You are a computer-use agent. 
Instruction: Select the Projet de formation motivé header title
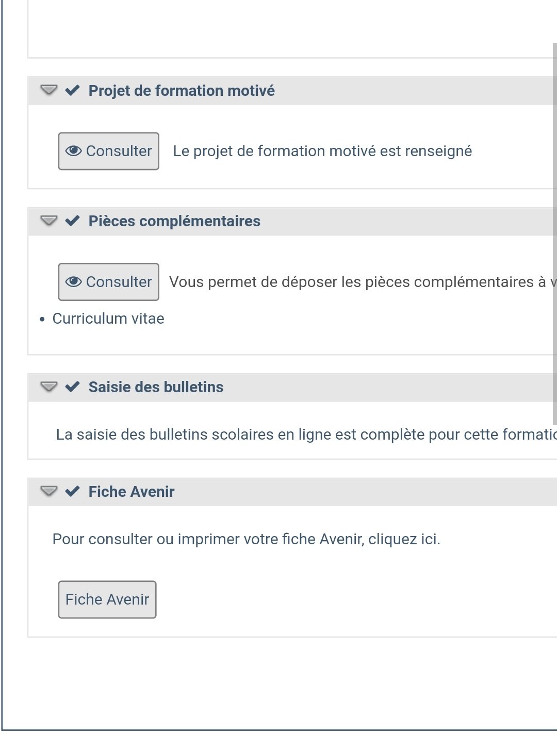point(182,91)
